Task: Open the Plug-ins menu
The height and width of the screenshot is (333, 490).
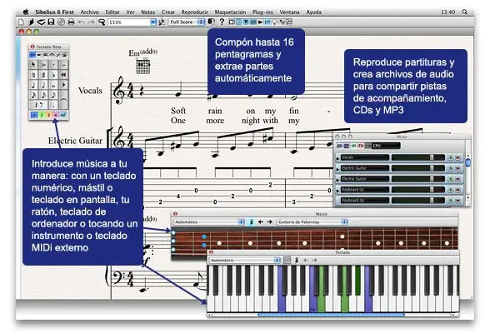Action: (x=262, y=12)
